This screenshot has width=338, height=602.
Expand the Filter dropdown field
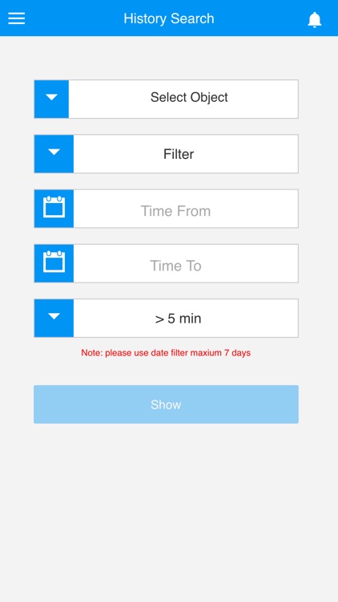(x=166, y=153)
